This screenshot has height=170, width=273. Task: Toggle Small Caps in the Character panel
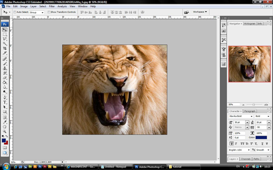tap(247, 144)
